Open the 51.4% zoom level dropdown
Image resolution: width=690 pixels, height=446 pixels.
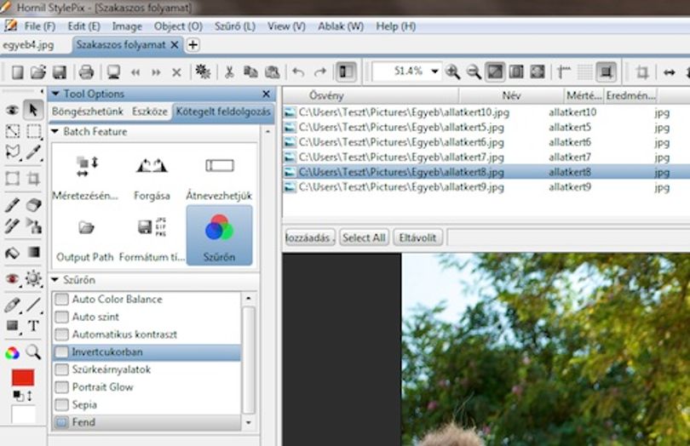tap(434, 71)
